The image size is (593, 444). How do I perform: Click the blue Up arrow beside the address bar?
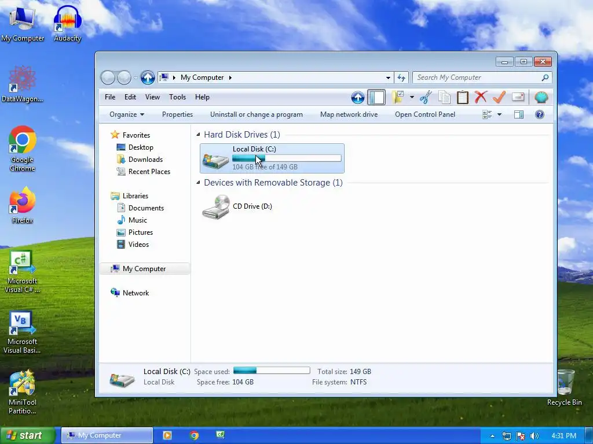tap(148, 77)
